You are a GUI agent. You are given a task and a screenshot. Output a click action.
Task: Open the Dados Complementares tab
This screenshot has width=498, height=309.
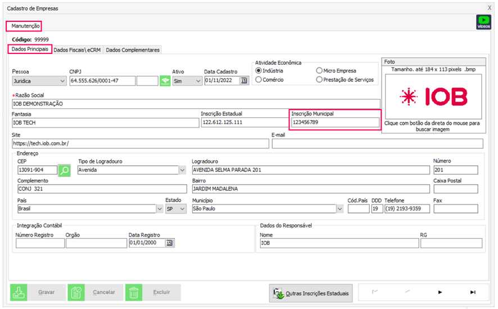(x=133, y=49)
